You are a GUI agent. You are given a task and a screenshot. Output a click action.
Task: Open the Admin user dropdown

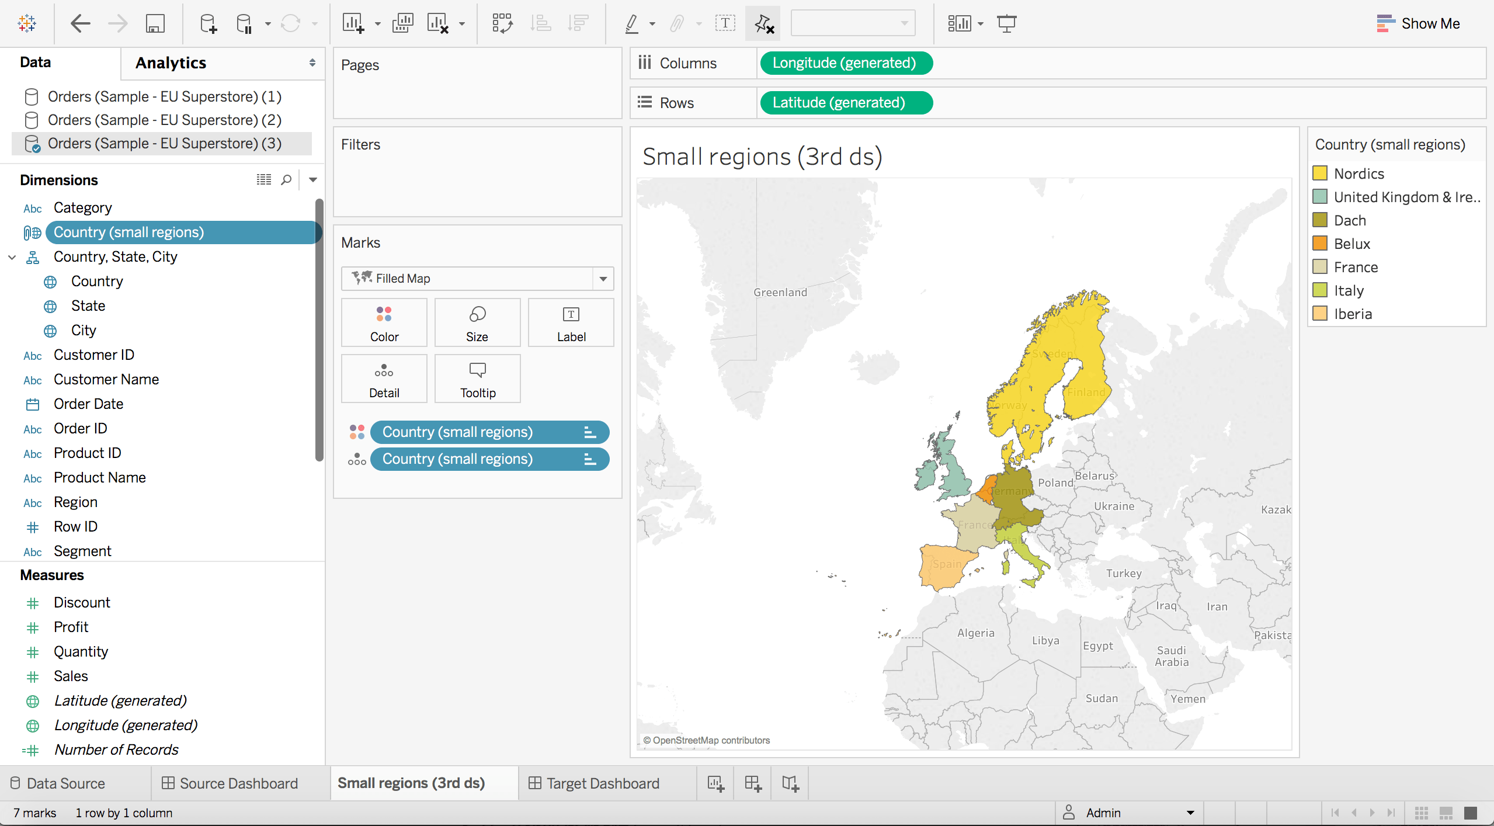pyautogui.click(x=1190, y=813)
